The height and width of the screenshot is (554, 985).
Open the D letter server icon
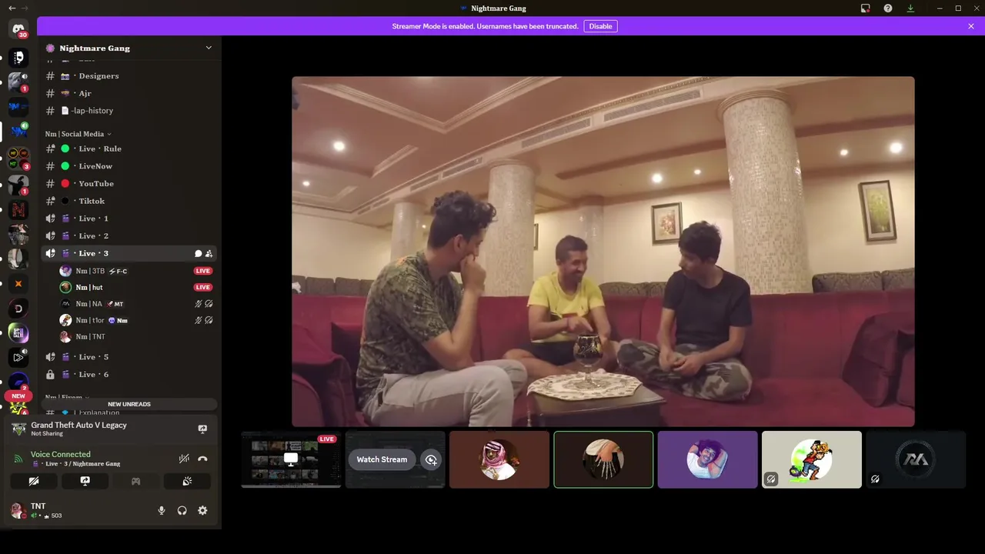coord(18,309)
